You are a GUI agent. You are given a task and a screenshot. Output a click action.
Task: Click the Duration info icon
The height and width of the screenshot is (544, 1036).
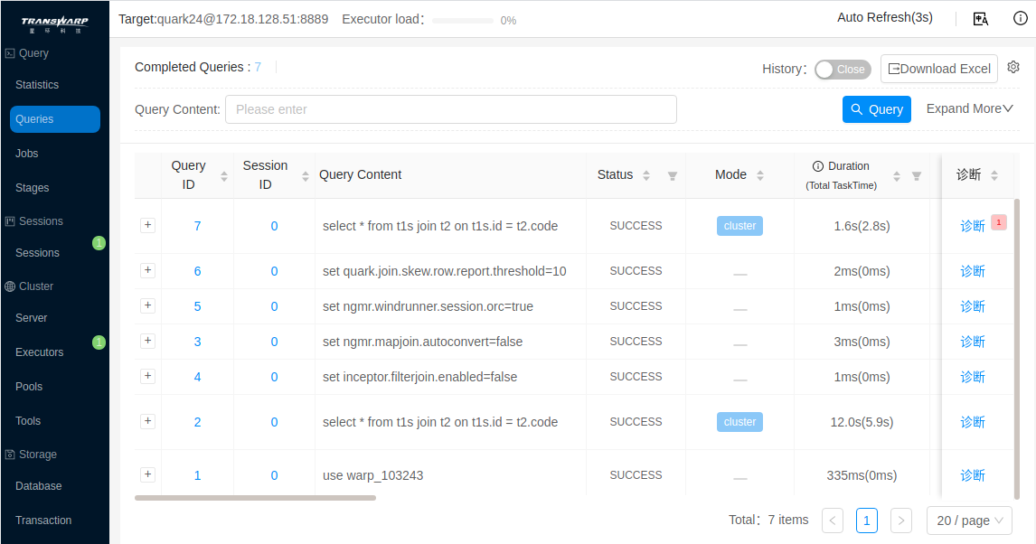coord(818,166)
